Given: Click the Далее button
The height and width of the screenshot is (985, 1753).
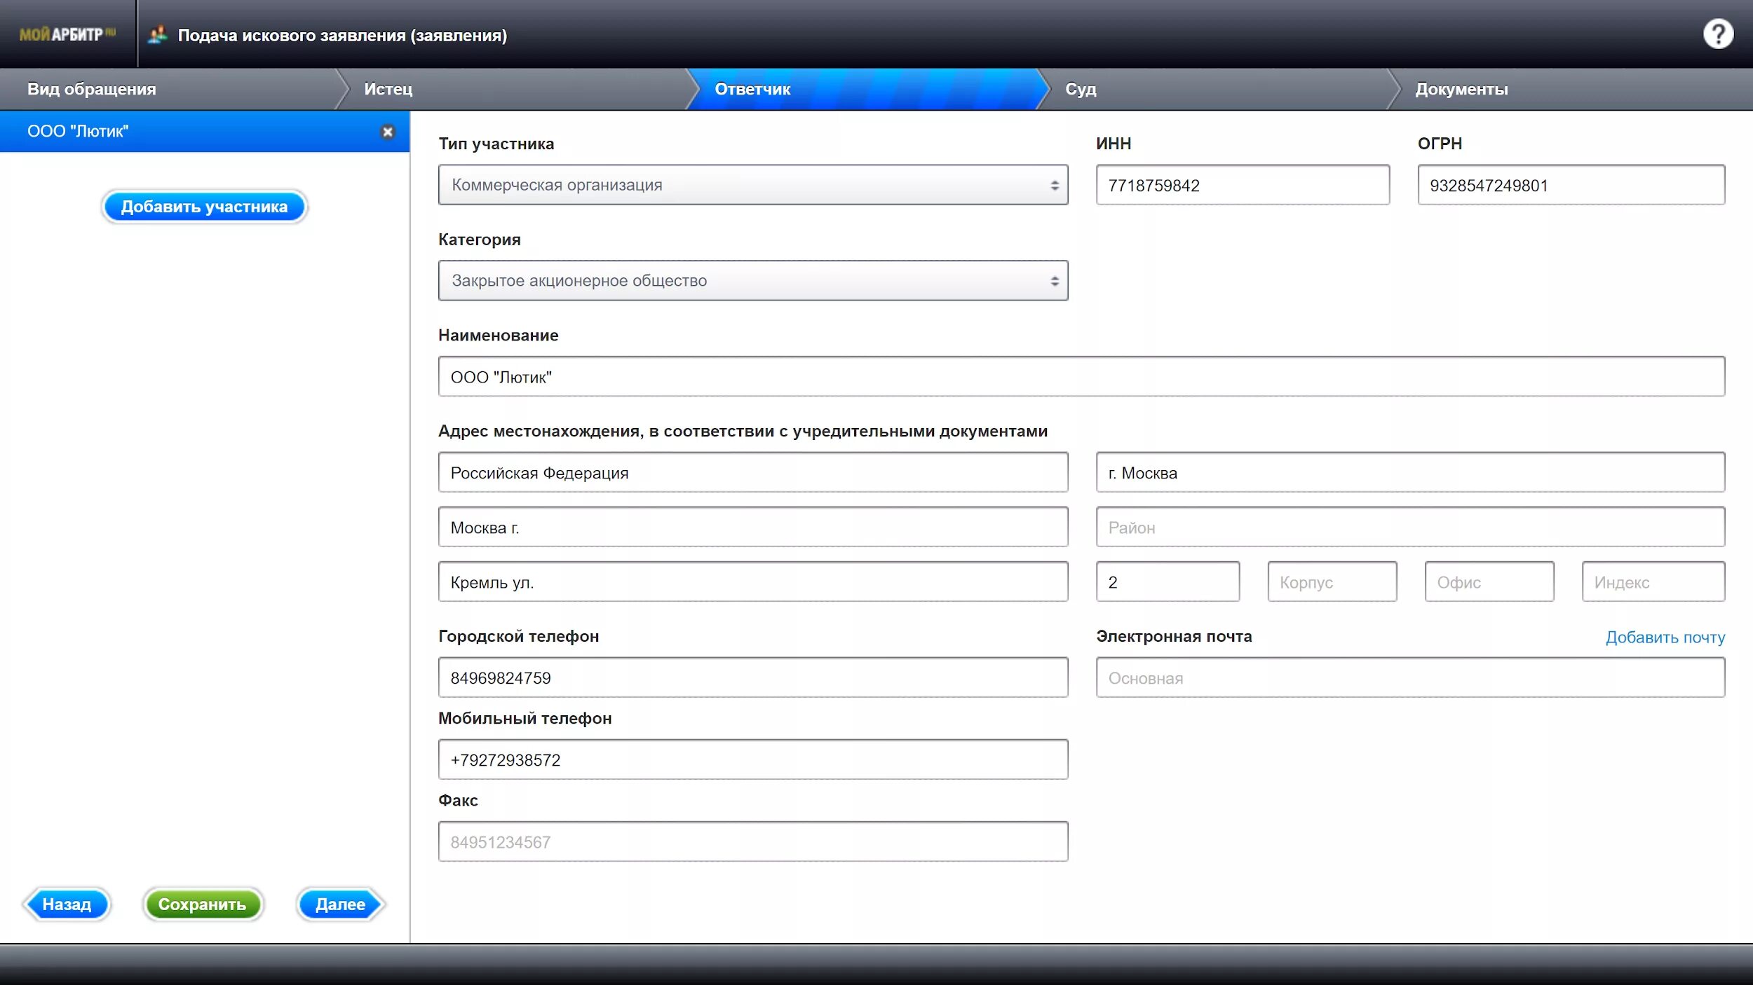Looking at the screenshot, I should [340, 904].
